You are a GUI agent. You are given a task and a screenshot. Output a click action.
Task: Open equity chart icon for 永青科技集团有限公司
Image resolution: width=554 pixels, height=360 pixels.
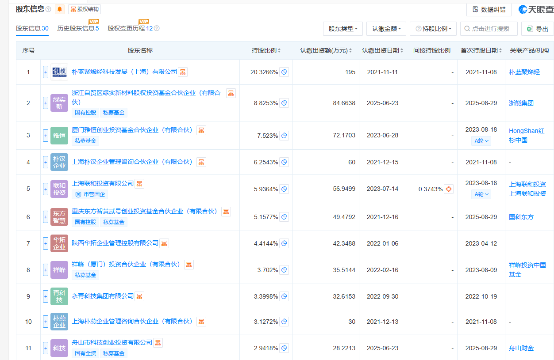point(139,296)
